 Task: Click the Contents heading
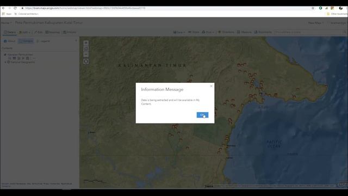[x=7, y=48]
